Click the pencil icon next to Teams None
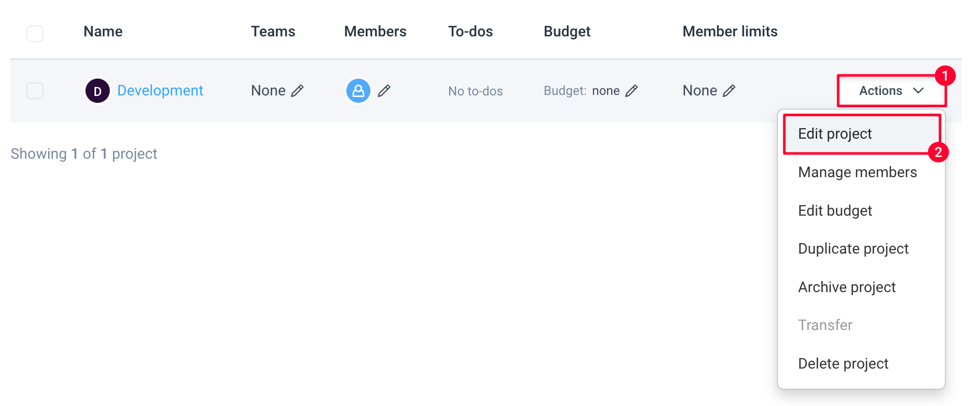This screenshot has height=406, width=968. tap(298, 91)
